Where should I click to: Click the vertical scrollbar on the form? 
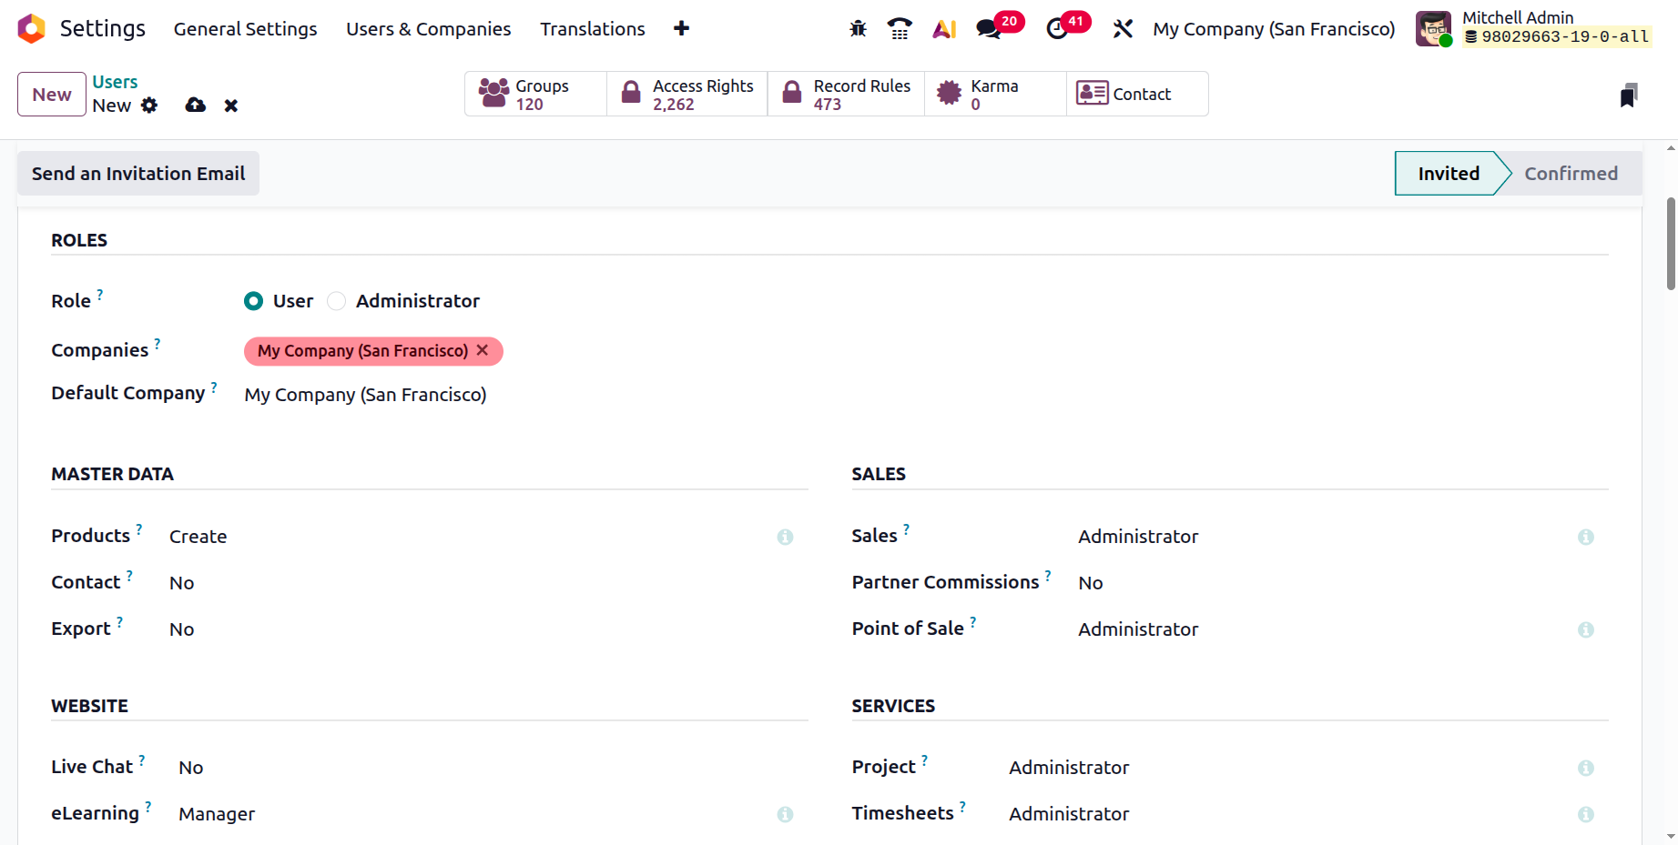(1671, 244)
